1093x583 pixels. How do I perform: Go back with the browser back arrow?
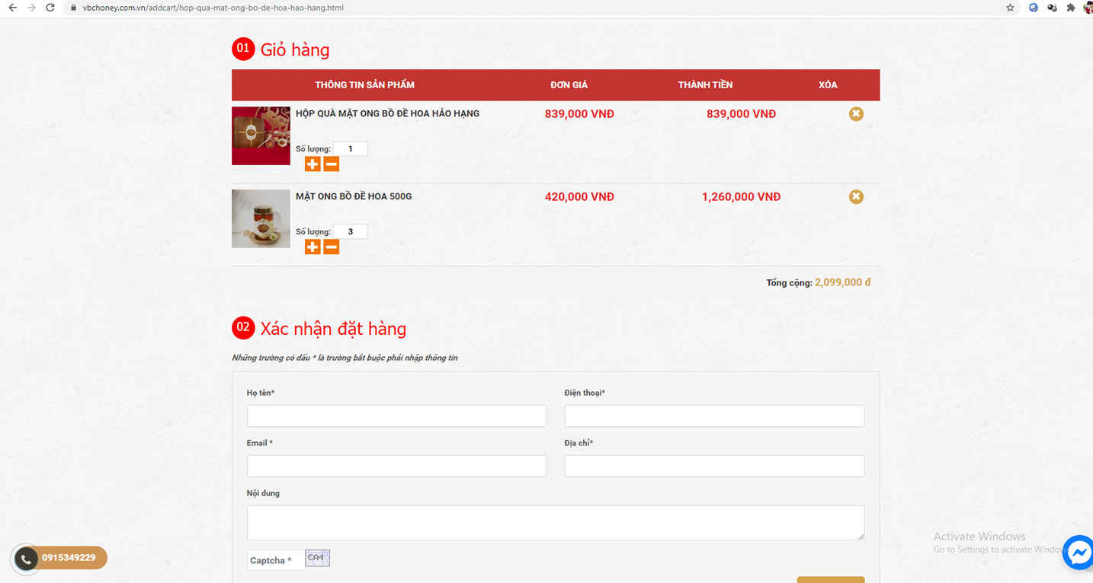point(11,8)
